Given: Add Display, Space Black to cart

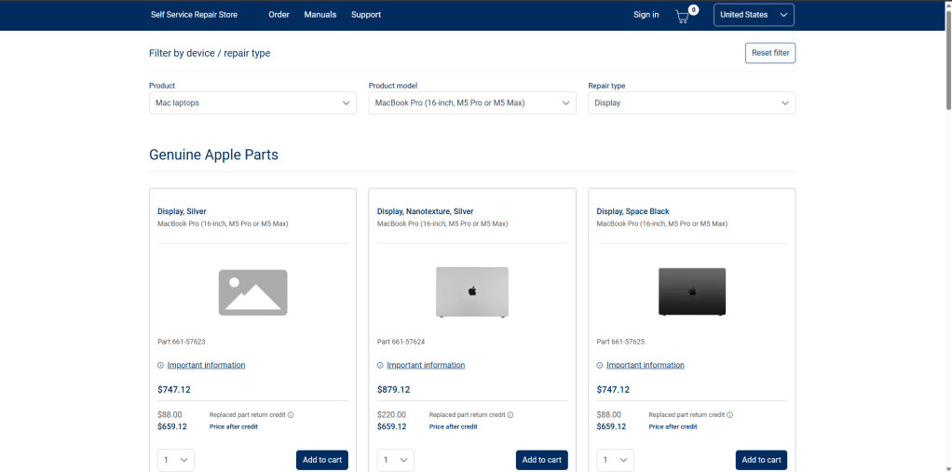Looking at the screenshot, I should (761, 460).
